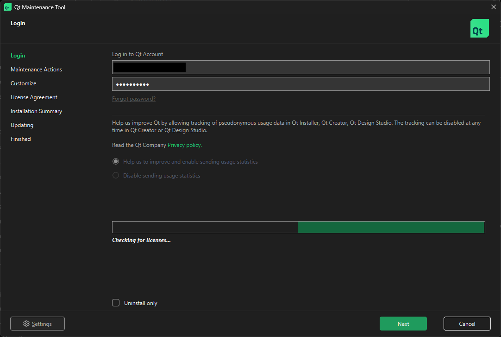Close the Qt Maintenance Tool window

[493, 7]
